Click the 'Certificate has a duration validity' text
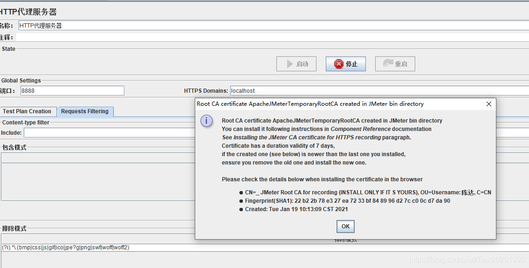This screenshot has height=268, width=529. 278,146
